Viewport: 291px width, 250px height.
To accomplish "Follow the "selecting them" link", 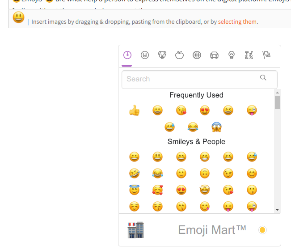I will (237, 22).
